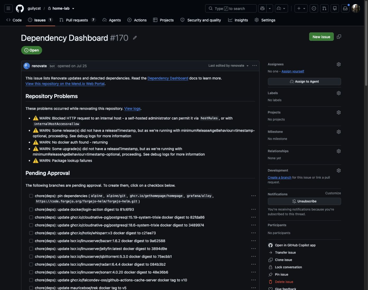Open the Relationships gear settings
Screen dimensions: 368x290
(x=339, y=151)
